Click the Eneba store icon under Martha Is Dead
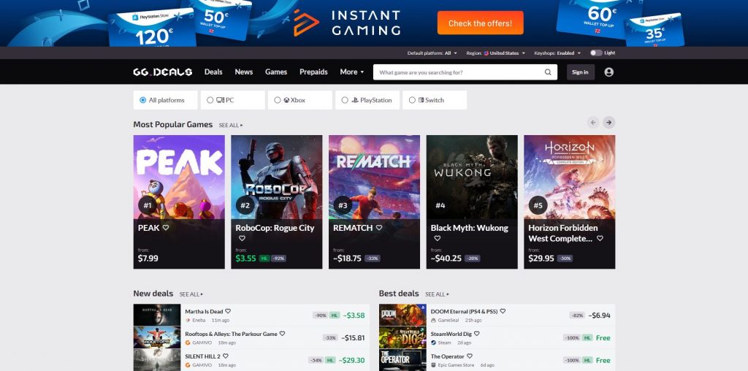Image resolution: width=748 pixels, height=371 pixels. (188, 321)
